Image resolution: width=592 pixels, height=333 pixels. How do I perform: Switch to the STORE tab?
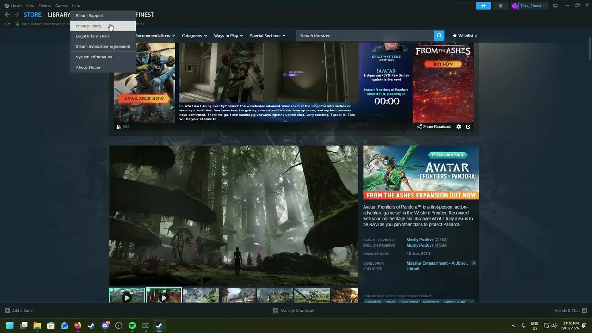tap(32, 15)
